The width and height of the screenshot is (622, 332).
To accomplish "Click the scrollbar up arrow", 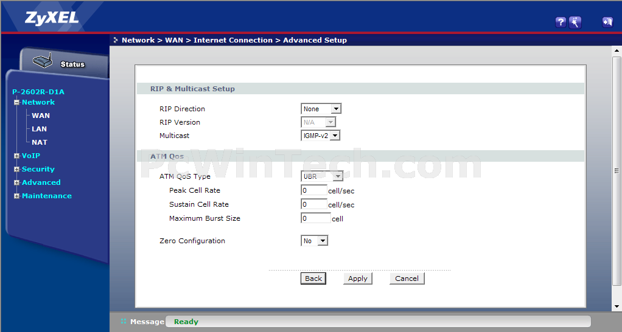I will point(617,50).
